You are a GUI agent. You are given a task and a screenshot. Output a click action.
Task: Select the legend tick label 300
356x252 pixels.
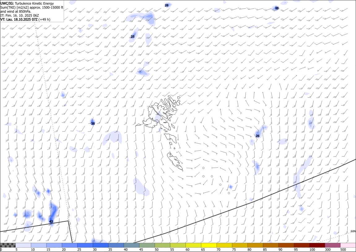click(x=328, y=250)
